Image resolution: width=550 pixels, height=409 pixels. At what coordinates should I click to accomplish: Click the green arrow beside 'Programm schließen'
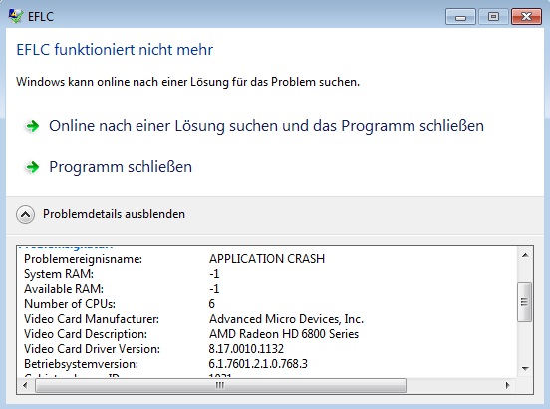pos(33,167)
